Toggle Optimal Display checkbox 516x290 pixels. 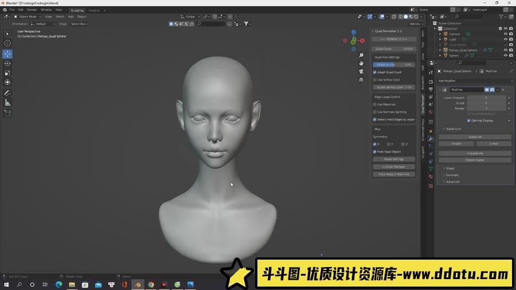click(468, 121)
